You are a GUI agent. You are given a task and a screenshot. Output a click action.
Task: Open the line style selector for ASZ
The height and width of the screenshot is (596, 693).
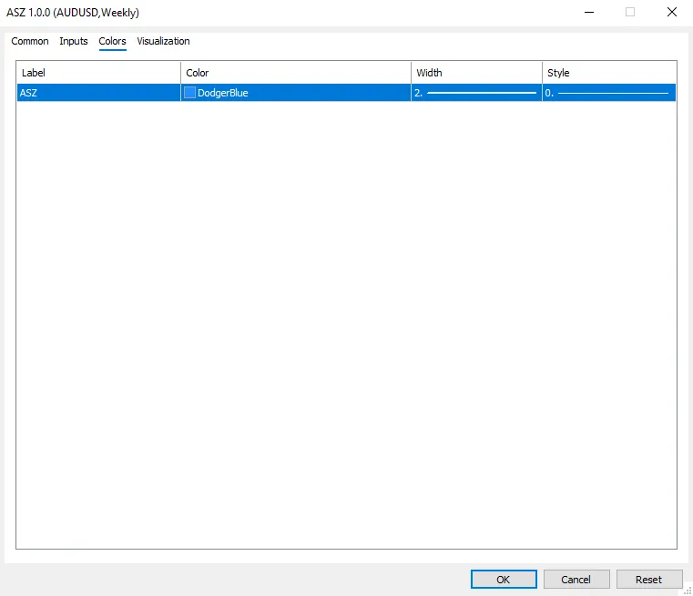(x=609, y=93)
